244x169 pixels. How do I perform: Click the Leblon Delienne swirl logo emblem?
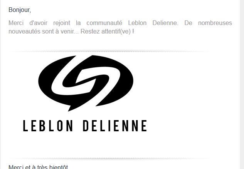[86, 83]
